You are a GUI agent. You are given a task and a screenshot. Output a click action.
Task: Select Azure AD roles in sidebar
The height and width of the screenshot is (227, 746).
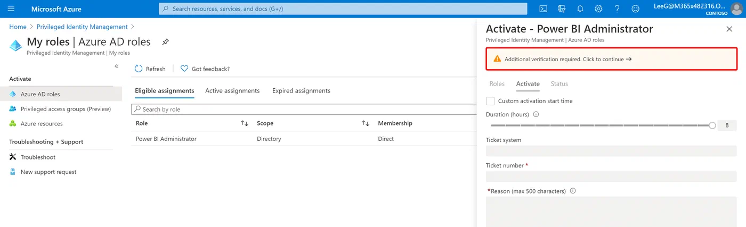click(x=61, y=94)
